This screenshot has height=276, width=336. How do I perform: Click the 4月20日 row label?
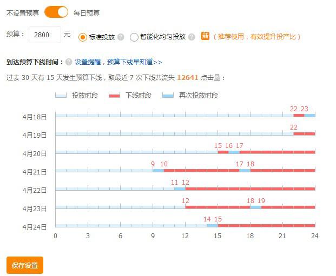35,153
